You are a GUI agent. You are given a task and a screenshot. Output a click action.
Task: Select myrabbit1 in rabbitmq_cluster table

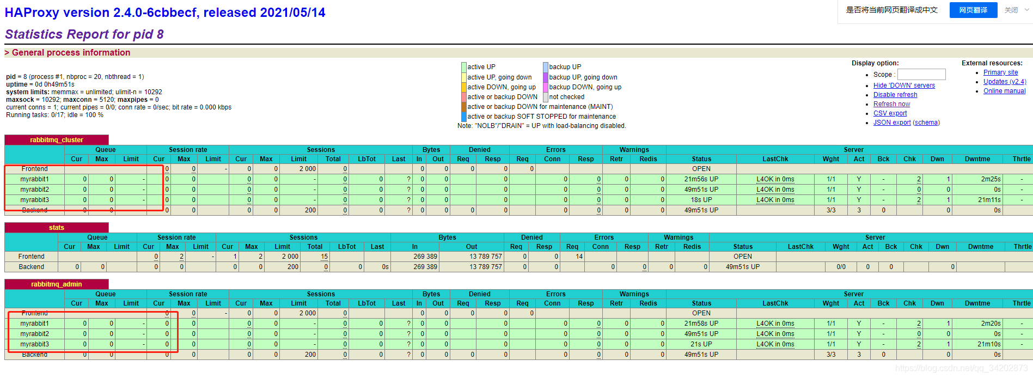point(34,179)
